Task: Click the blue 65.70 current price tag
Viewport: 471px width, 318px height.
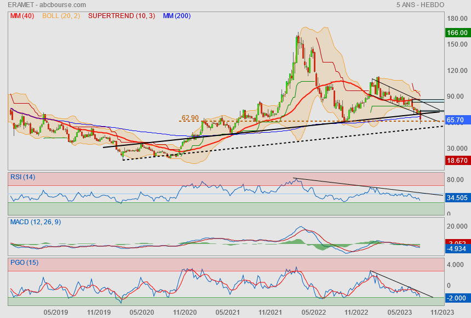Action: [x=457, y=120]
